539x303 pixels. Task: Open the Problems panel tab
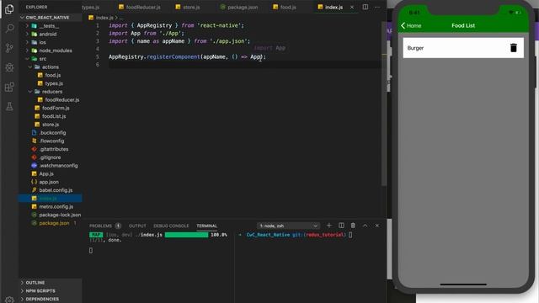click(x=104, y=226)
